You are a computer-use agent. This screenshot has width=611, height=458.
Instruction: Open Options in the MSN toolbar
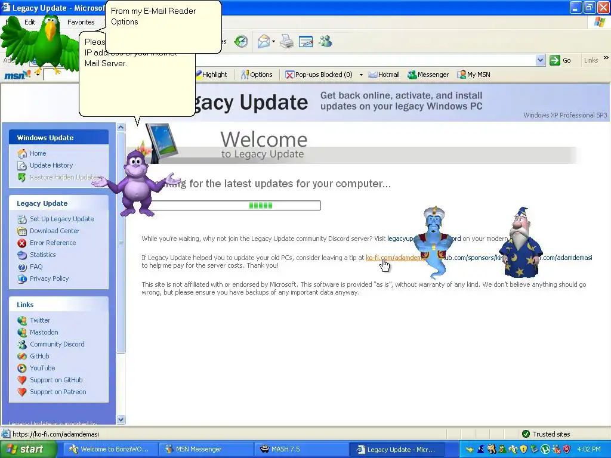257,75
